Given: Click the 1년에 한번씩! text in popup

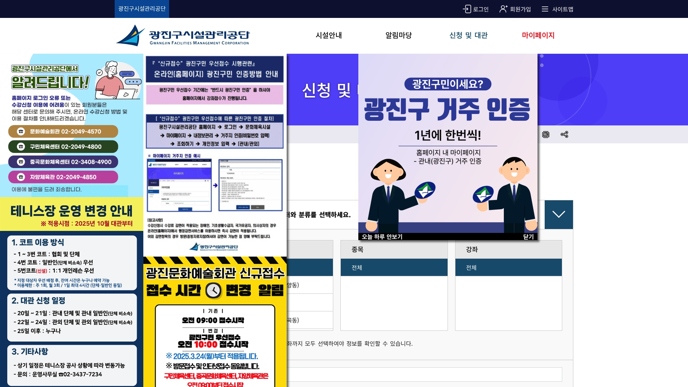Looking at the screenshot, I should point(448,135).
